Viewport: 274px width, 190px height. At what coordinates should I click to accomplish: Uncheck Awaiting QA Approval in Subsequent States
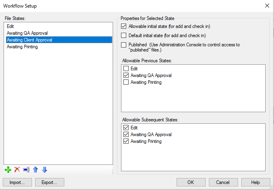pyautogui.click(x=126, y=134)
